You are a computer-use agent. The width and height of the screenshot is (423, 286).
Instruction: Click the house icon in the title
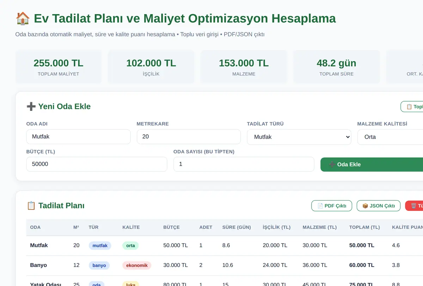click(23, 18)
